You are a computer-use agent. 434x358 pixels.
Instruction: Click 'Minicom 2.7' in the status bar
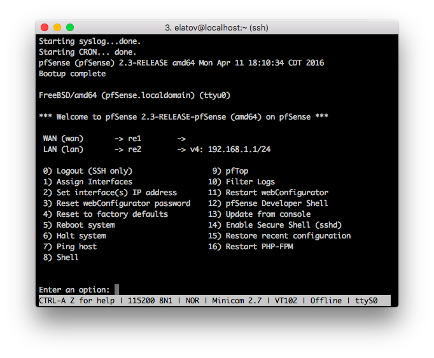[237, 301]
